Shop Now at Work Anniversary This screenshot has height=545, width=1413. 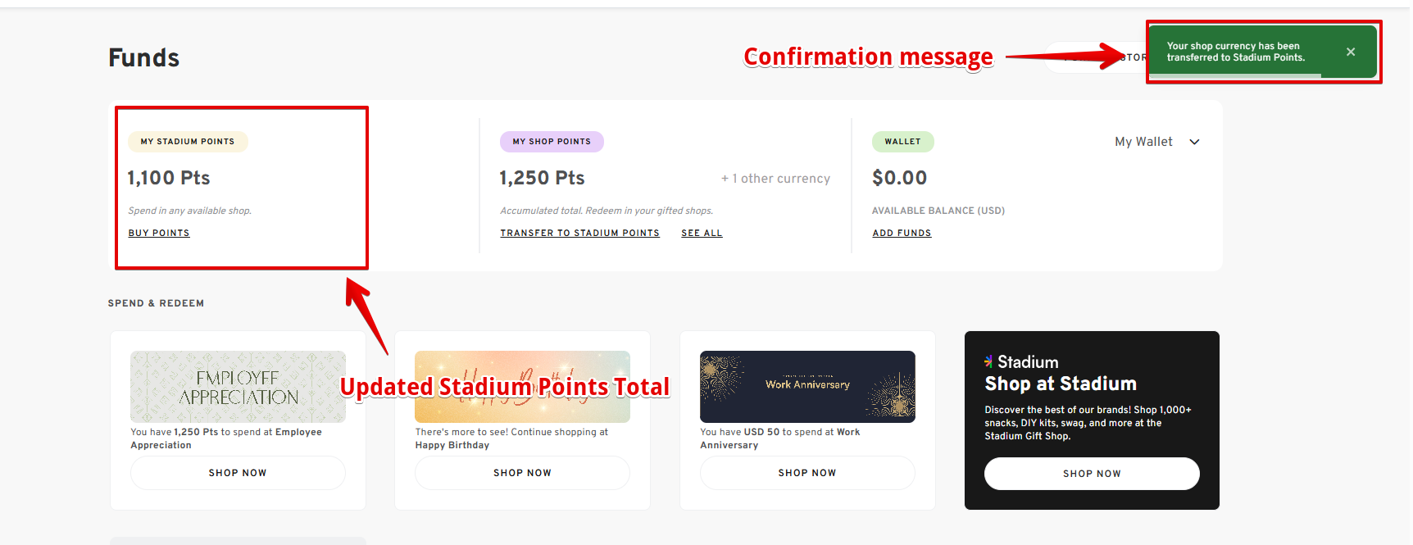[x=807, y=473]
